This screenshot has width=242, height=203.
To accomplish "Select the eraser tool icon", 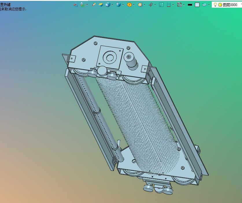I will pyautogui.click(x=94, y=5).
